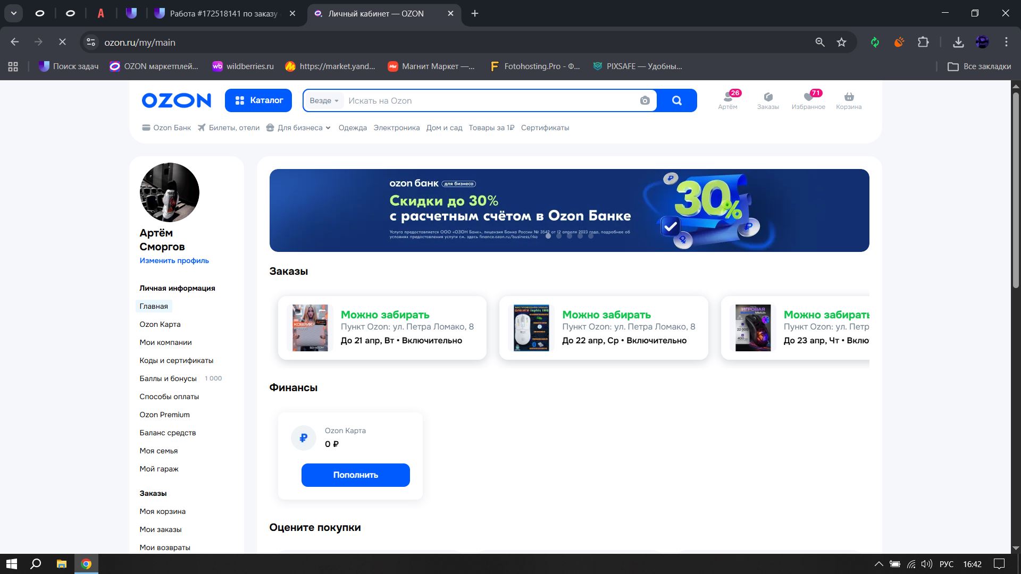Screen dimensions: 1021x574
Task: Open the tab search chevron in Chrome
Action: (14, 13)
